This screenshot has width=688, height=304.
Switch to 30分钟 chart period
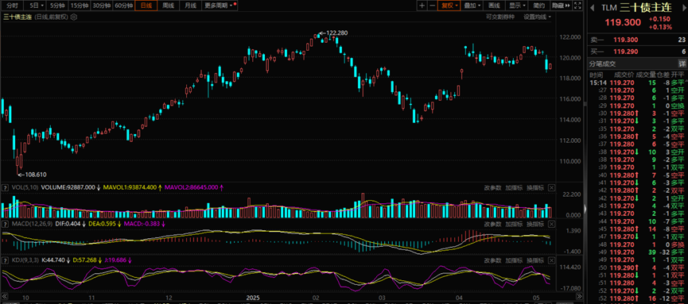[x=101, y=6]
